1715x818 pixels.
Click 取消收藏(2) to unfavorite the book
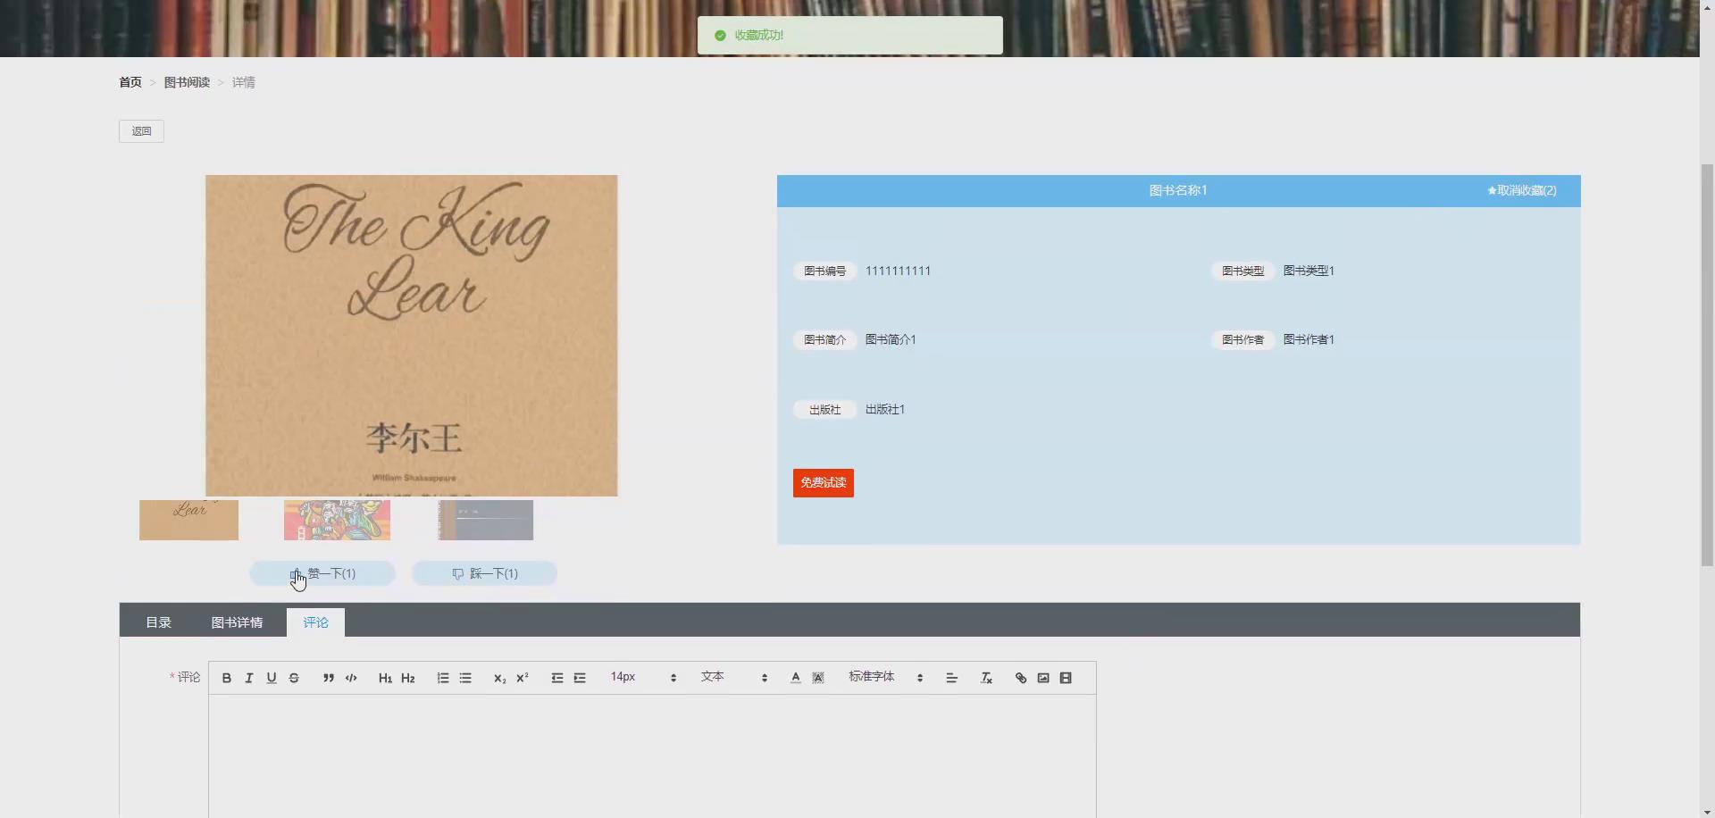[x=1522, y=190]
